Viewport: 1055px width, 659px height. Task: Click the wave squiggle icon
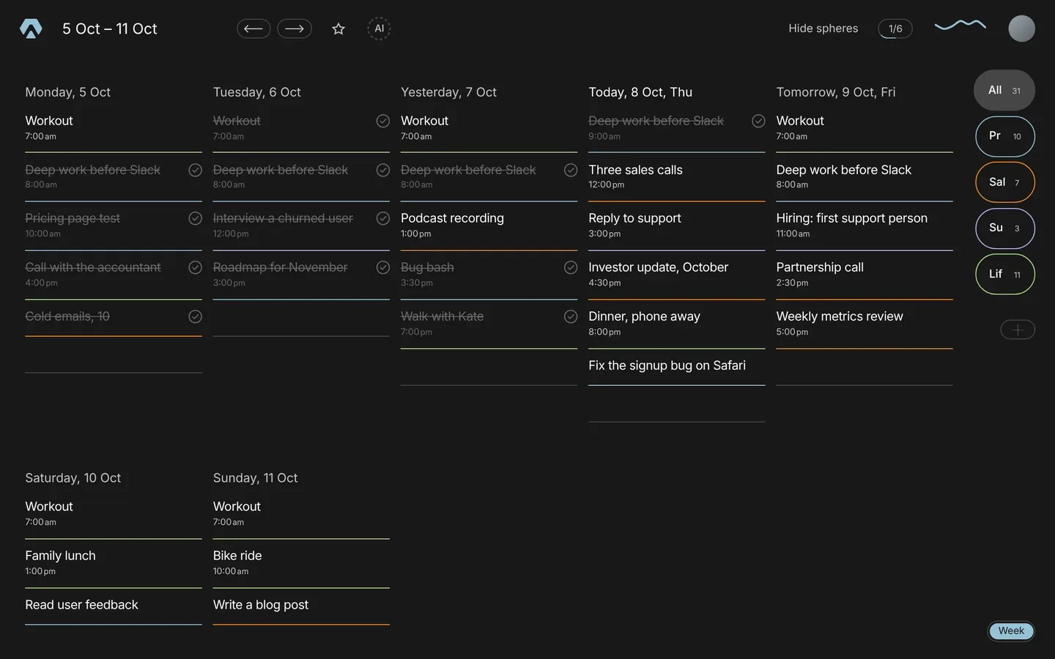[960, 26]
